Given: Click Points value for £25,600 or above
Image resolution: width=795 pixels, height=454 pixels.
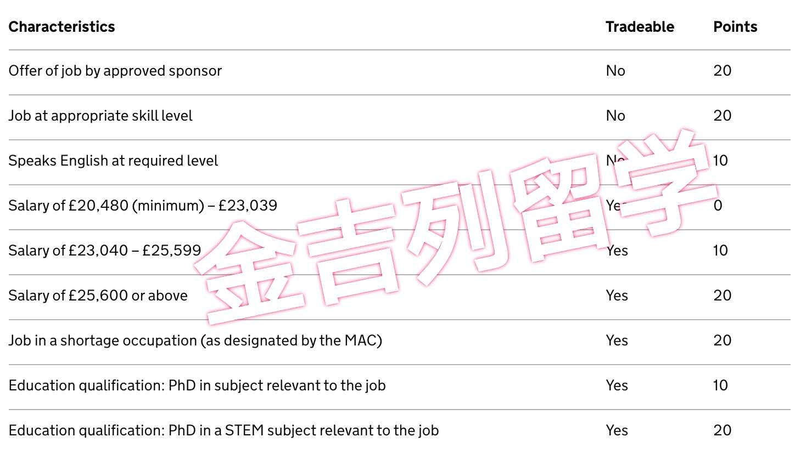Looking at the screenshot, I should (722, 296).
